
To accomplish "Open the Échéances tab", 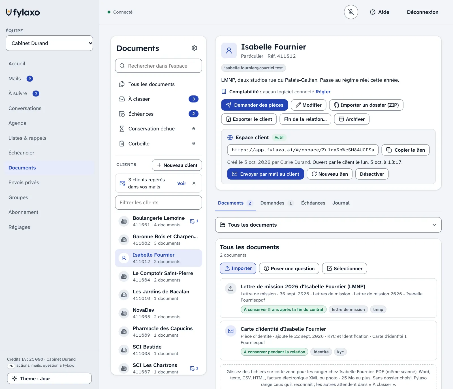I will point(313,203).
